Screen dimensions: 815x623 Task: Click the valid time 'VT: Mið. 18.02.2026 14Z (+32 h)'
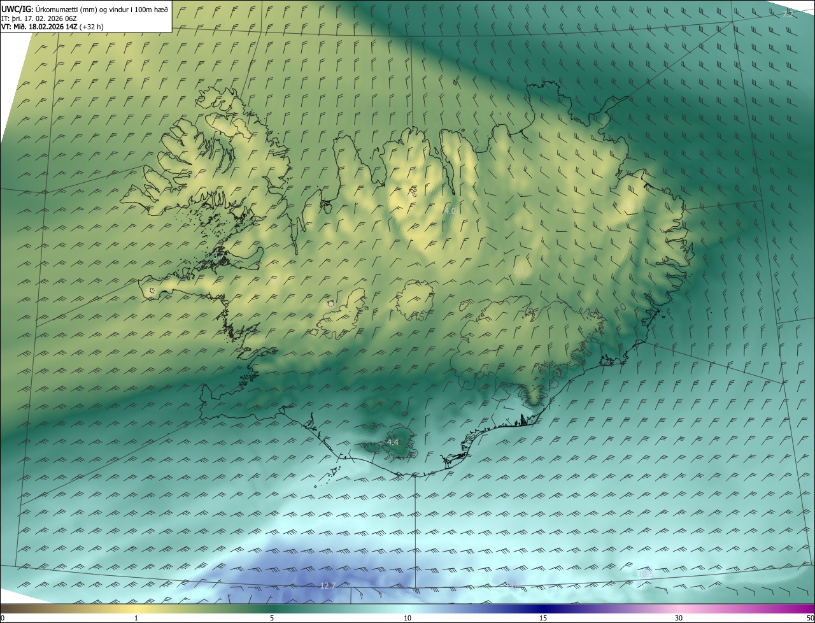pos(53,27)
